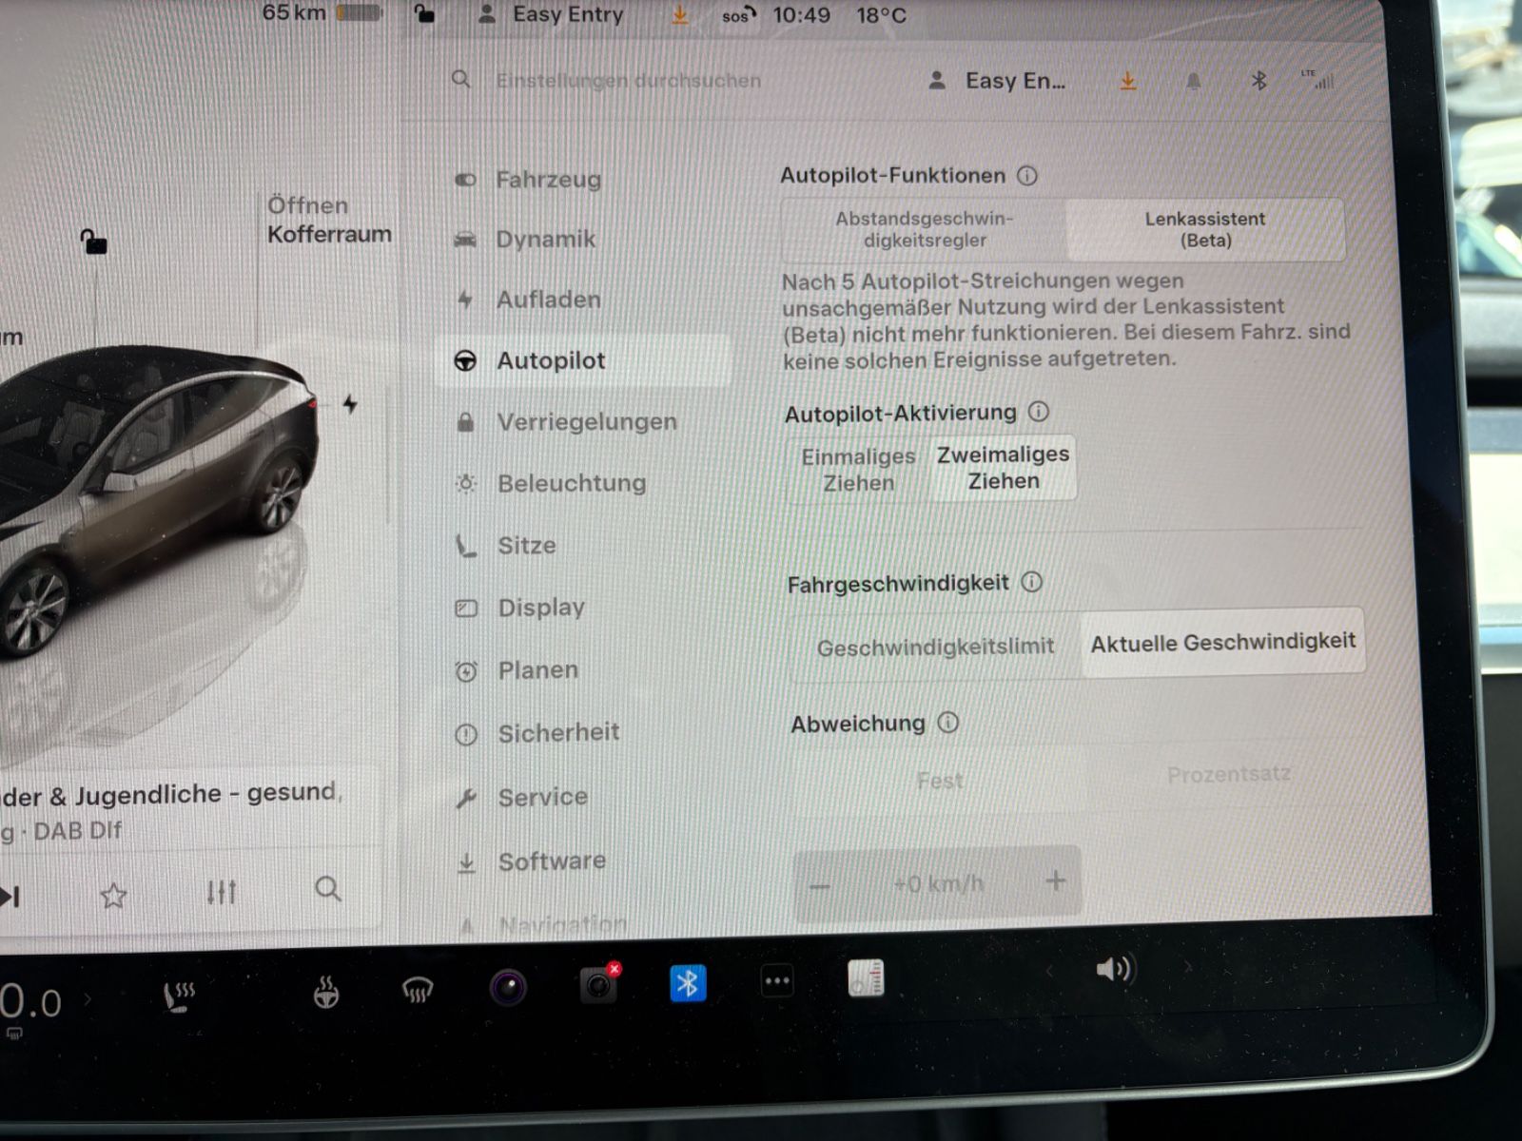Tap the SOS icon in status bar
The height and width of the screenshot is (1141, 1522).
(738, 15)
